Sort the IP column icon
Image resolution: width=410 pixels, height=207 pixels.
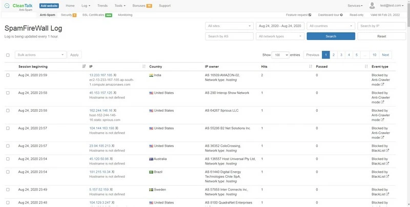(144, 67)
